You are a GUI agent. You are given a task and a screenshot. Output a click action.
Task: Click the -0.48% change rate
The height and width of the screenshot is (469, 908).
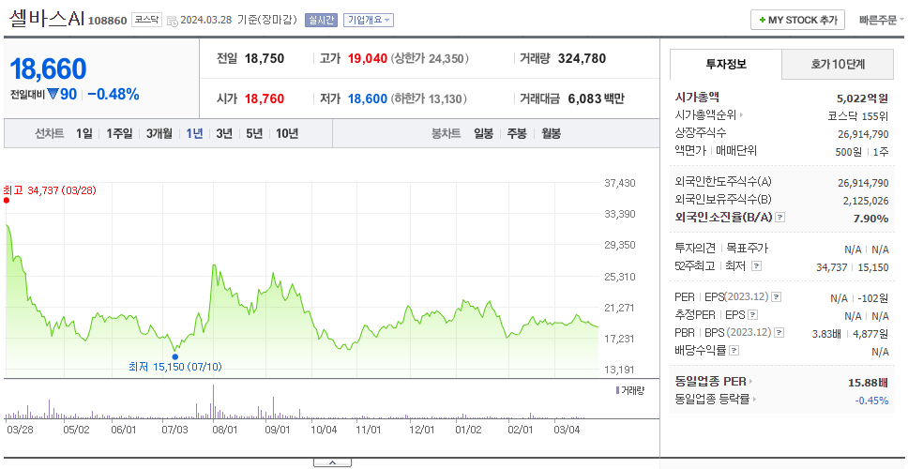click(x=113, y=95)
